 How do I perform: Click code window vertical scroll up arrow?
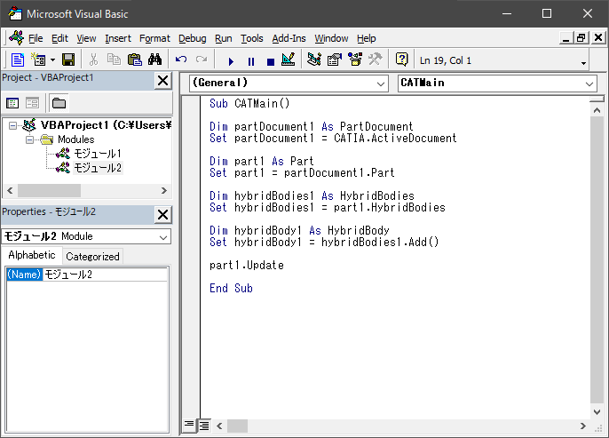pyautogui.click(x=597, y=110)
